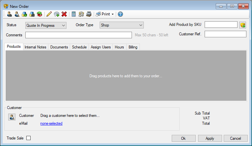The width and height of the screenshot is (252, 146).
Task: Click the cash register toolbar icon
Action: (x=89, y=14)
